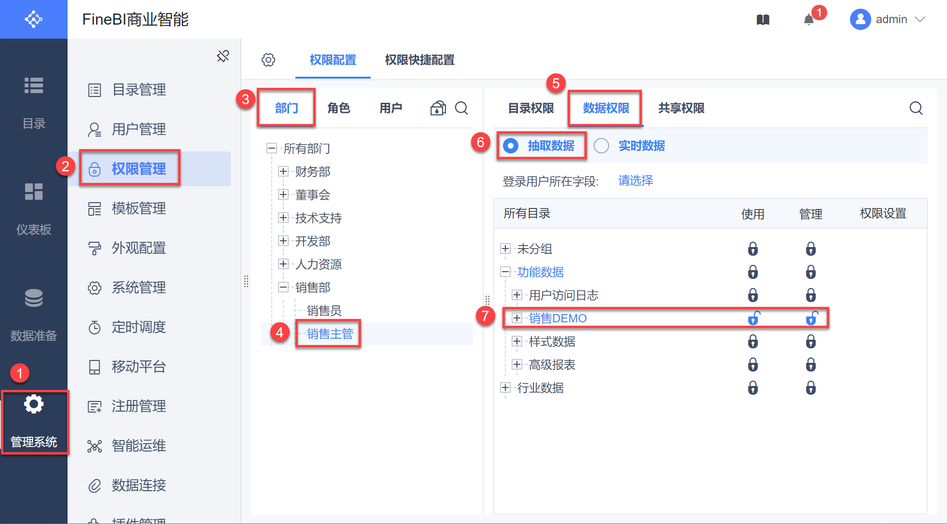Click search icon in permissions panel
This screenshot has height=524, width=947.
pyautogui.click(x=916, y=108)
